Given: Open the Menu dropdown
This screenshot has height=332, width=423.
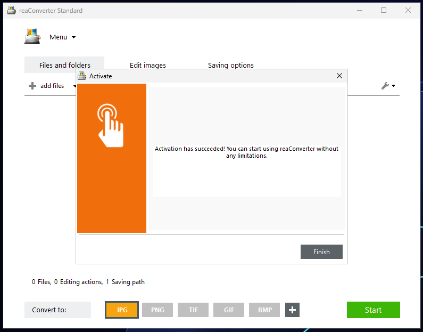Looking at the screenshot, I should pyautogui.click(x=62, y=37).
